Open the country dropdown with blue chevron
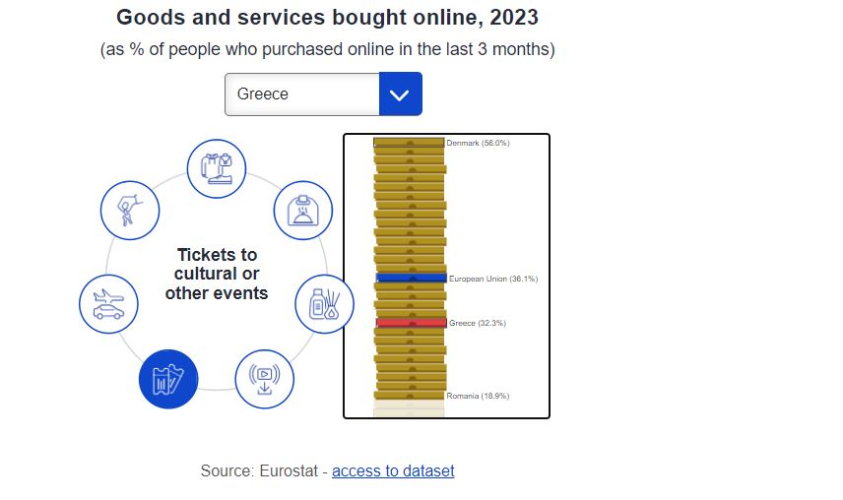The image size is (843, 500). 401,94
